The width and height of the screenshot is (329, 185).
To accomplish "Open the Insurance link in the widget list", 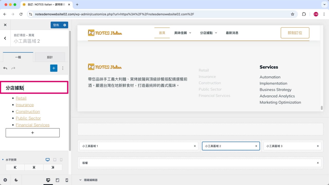I will coord(25,105).
